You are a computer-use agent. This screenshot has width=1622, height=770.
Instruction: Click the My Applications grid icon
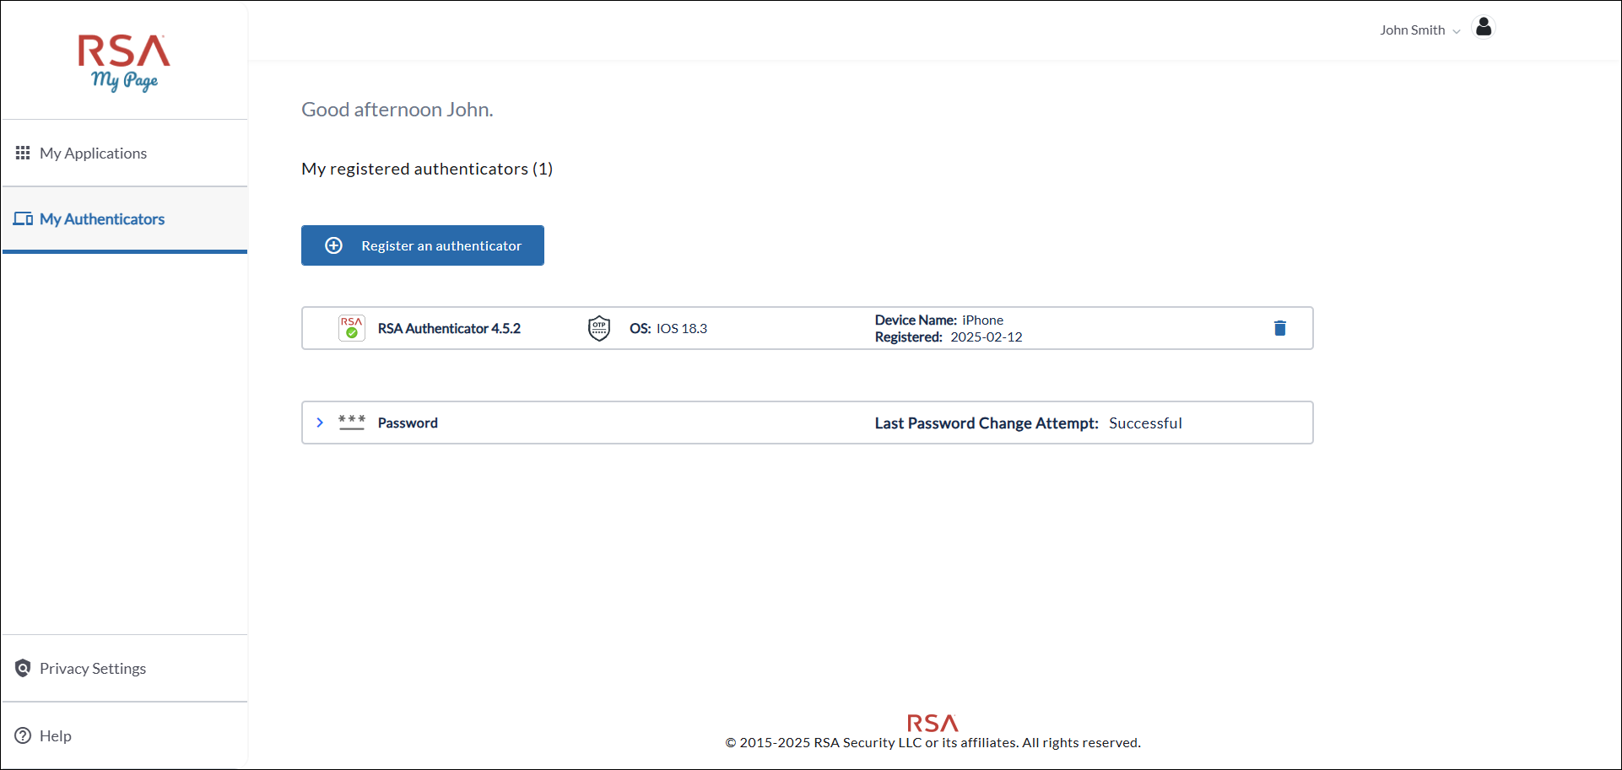(23, 153)
